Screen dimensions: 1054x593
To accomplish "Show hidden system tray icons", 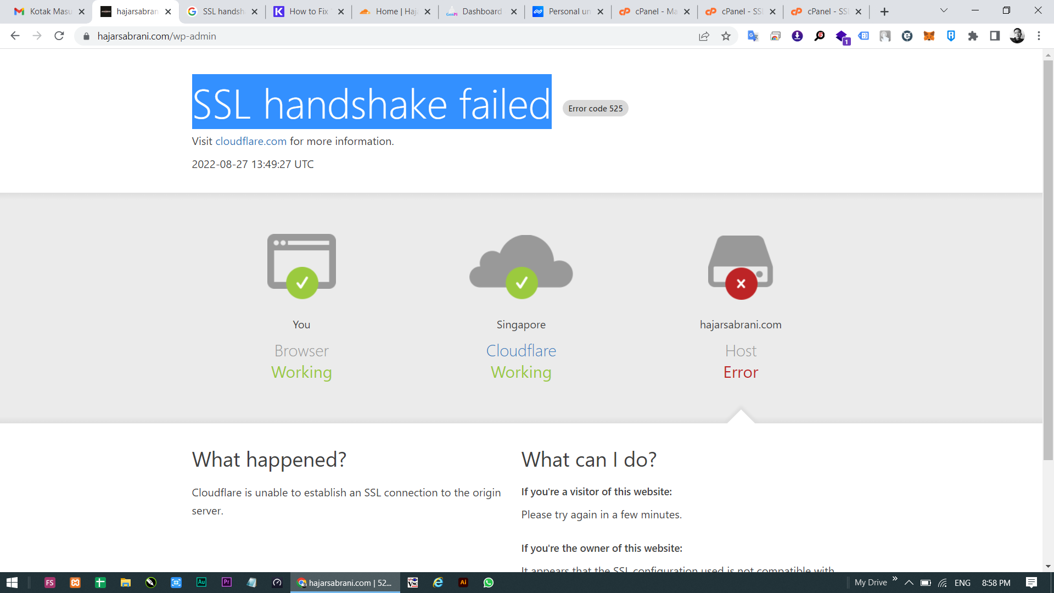I will (x=909, y=583).
